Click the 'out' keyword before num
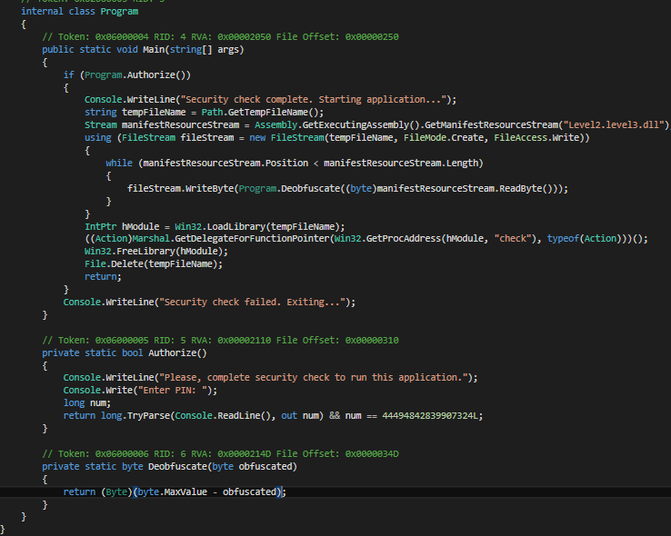The width and height of the screenshot is (671, 536). tap(289, 416)
